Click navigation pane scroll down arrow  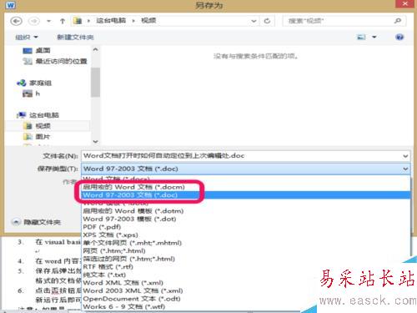pos(95,141)
